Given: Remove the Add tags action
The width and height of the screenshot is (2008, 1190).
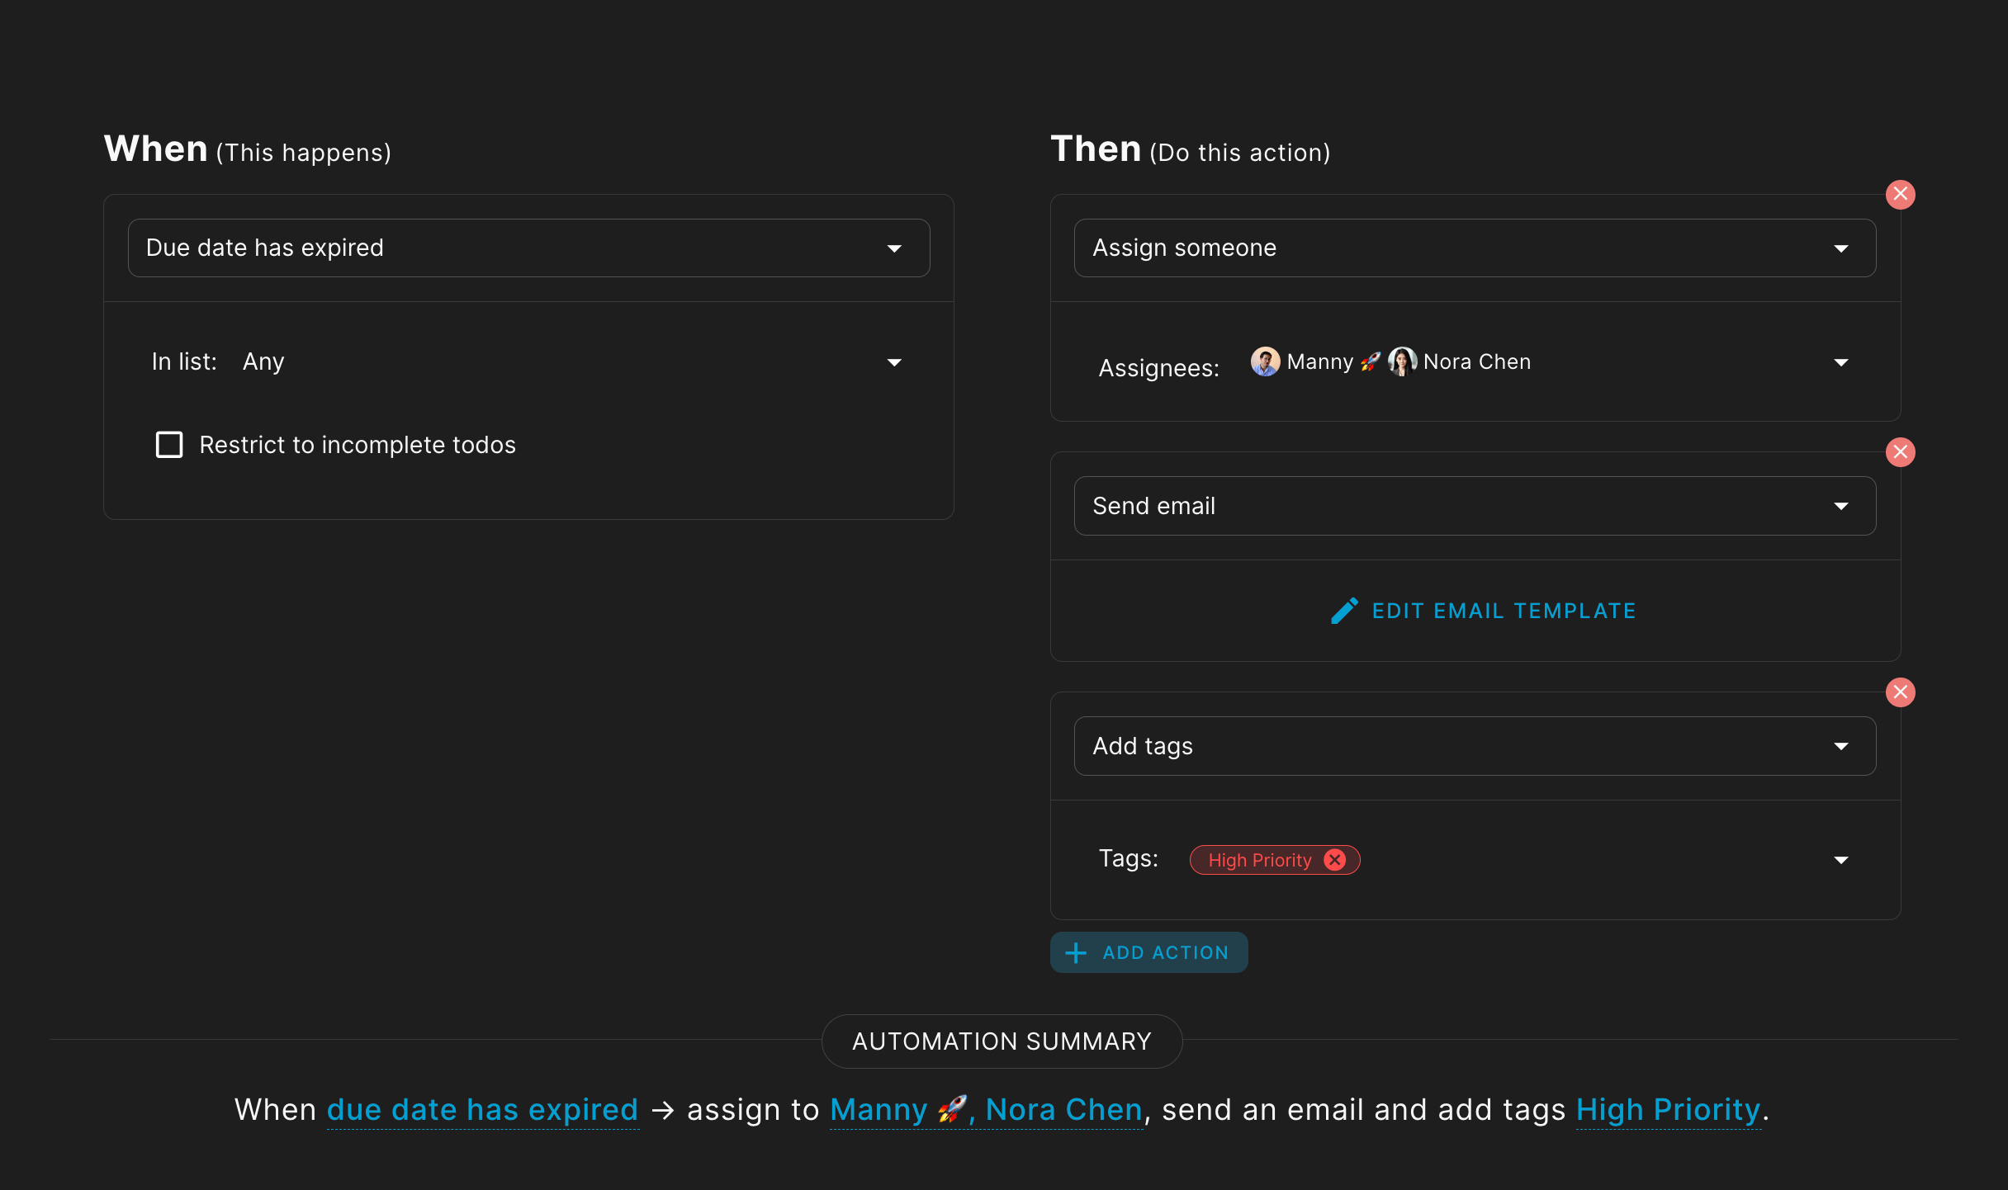Looking at the screenshot, I should pos(1900,692).
